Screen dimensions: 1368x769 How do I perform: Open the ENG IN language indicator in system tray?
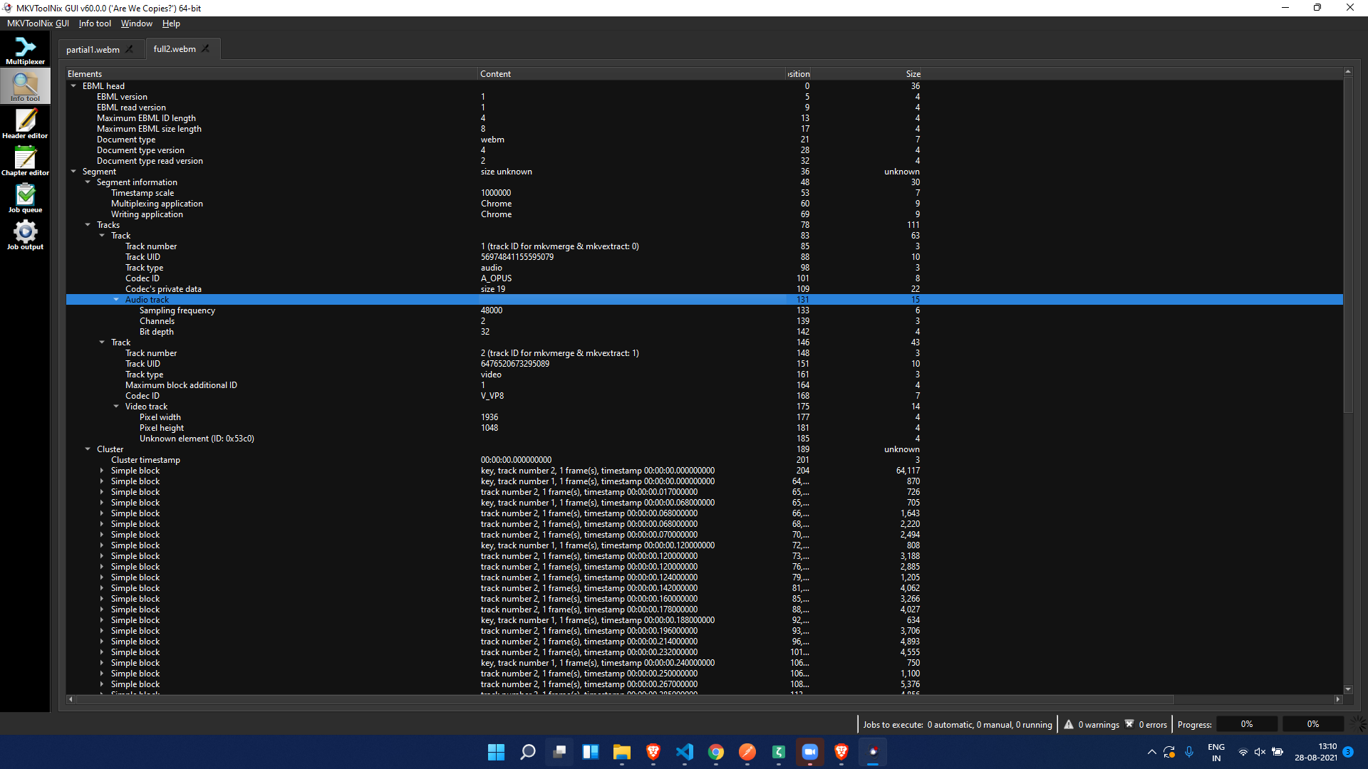click(x=1216, y=751)
